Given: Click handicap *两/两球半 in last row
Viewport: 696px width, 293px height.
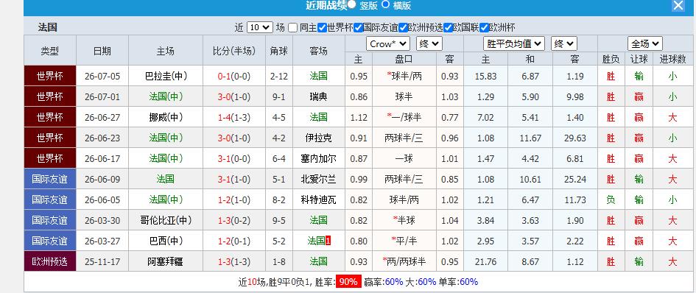Looking at the screenshot, I should (404, 261).
